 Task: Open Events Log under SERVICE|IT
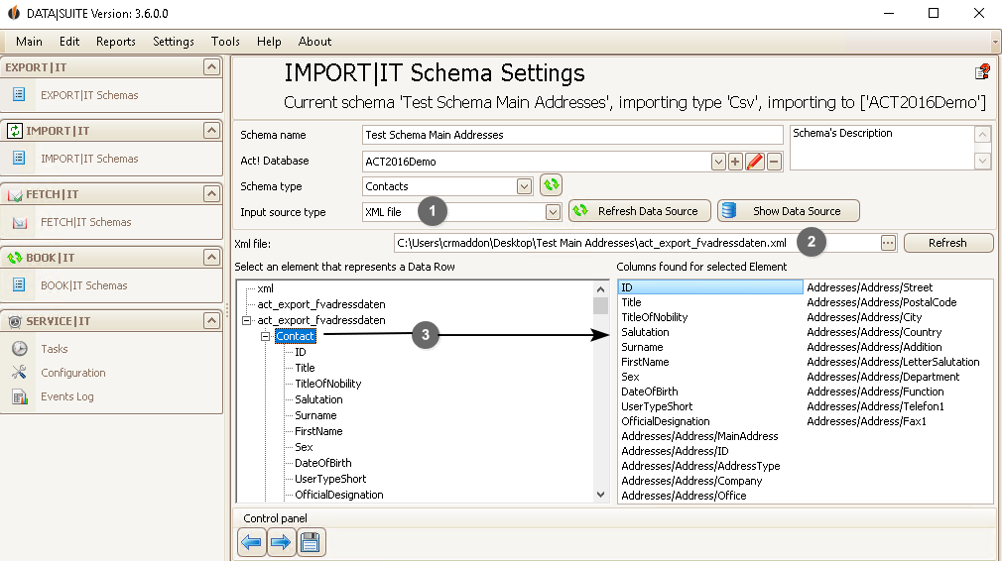tap(67, 396)
